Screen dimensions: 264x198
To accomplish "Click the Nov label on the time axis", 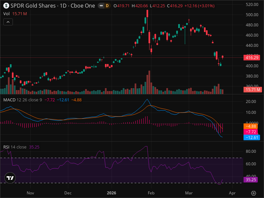I will click(x=30, y=193).
